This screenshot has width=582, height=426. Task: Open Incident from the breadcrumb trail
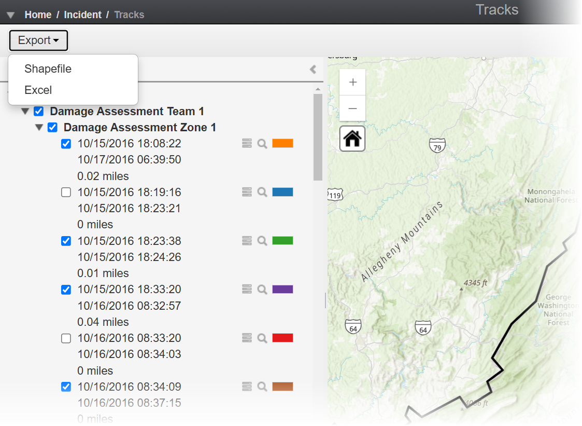tap(82, 15)
